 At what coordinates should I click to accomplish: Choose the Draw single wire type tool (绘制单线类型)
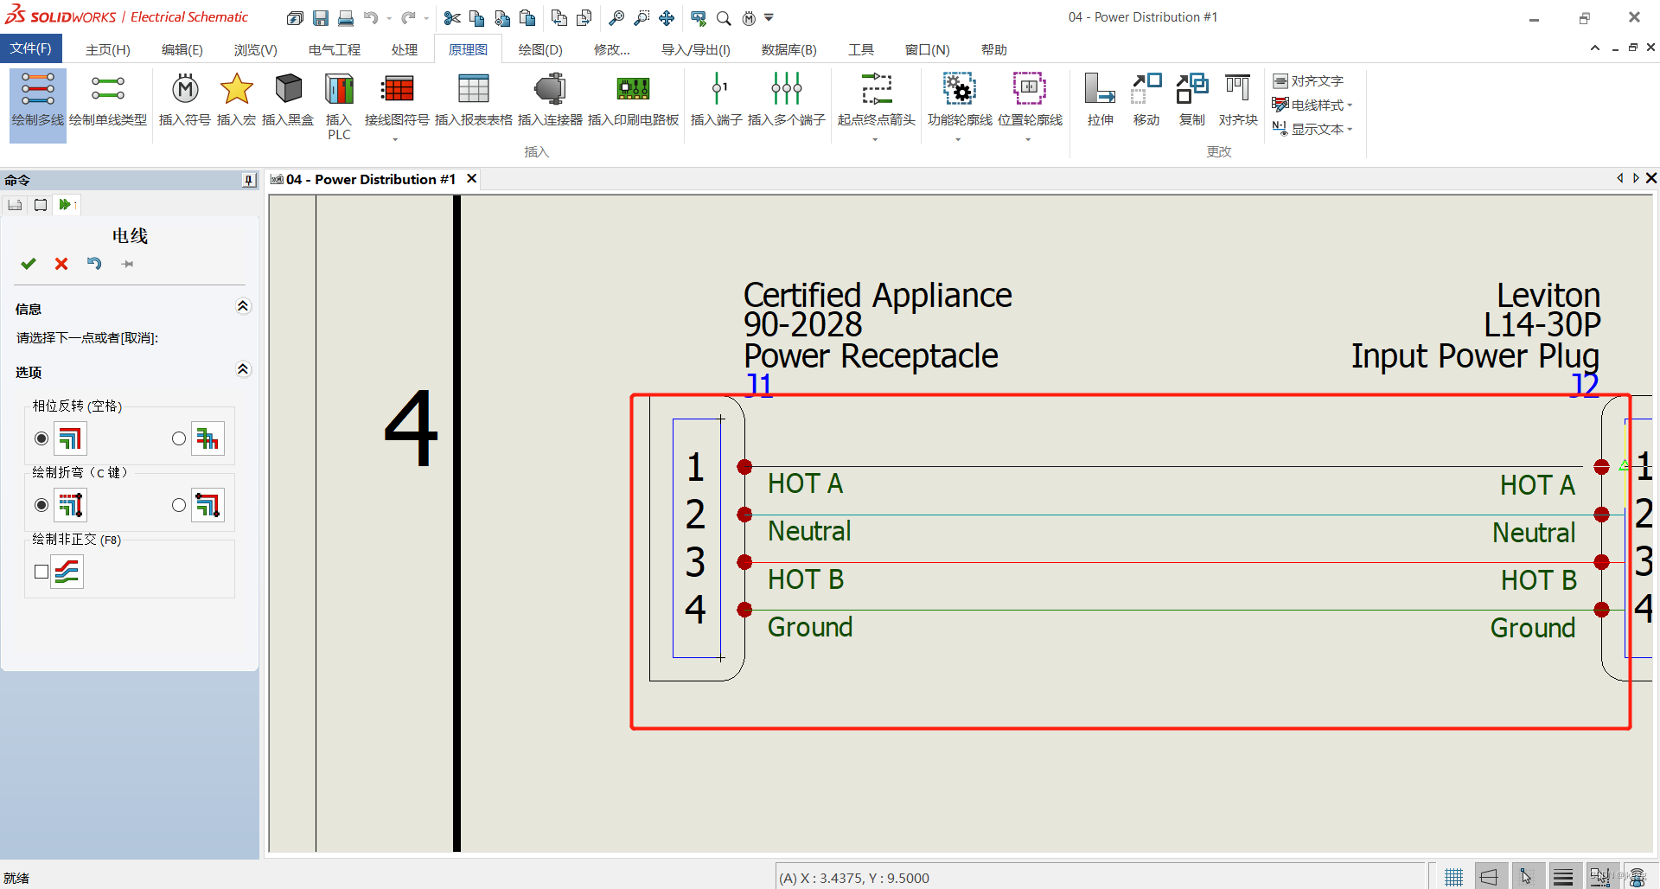108,100
